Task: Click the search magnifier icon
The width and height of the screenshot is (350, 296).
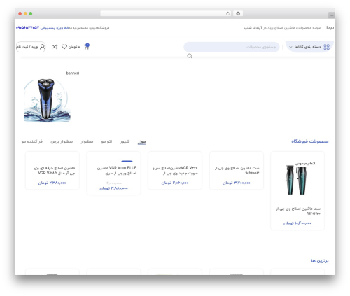Action: pyautogui.click(x=190, y=56)
